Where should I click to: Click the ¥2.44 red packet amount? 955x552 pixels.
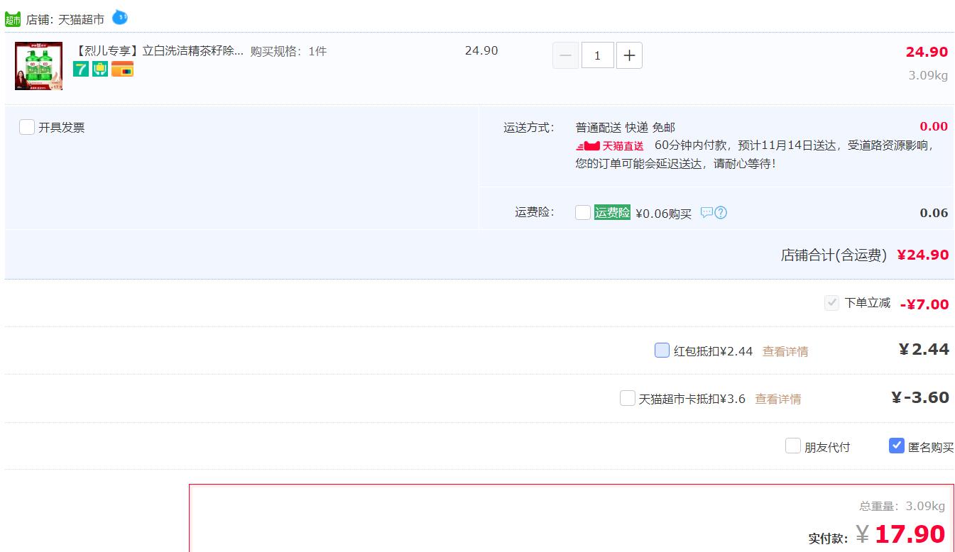coord(924,349)
